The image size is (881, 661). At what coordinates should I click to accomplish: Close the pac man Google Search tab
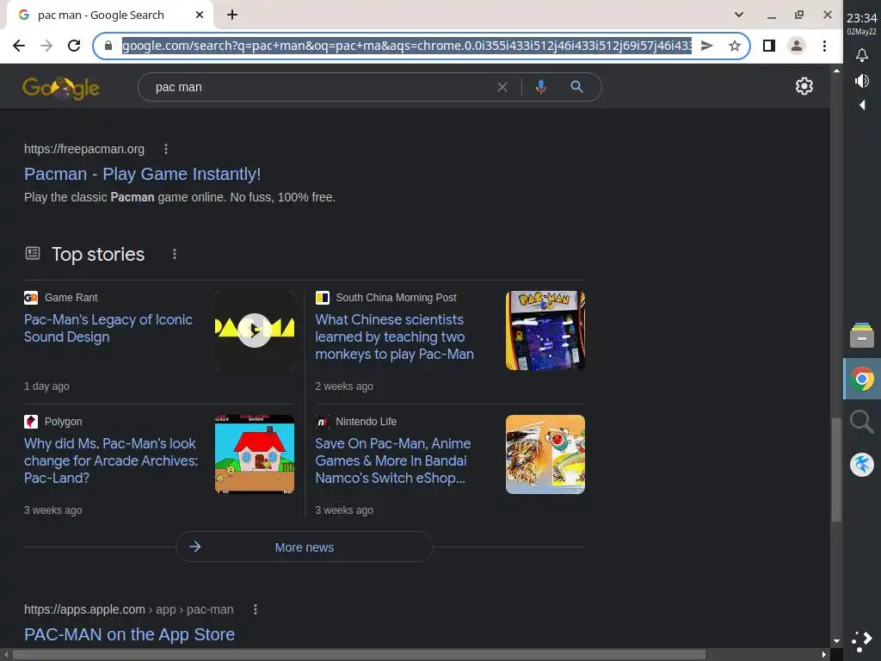200,15
